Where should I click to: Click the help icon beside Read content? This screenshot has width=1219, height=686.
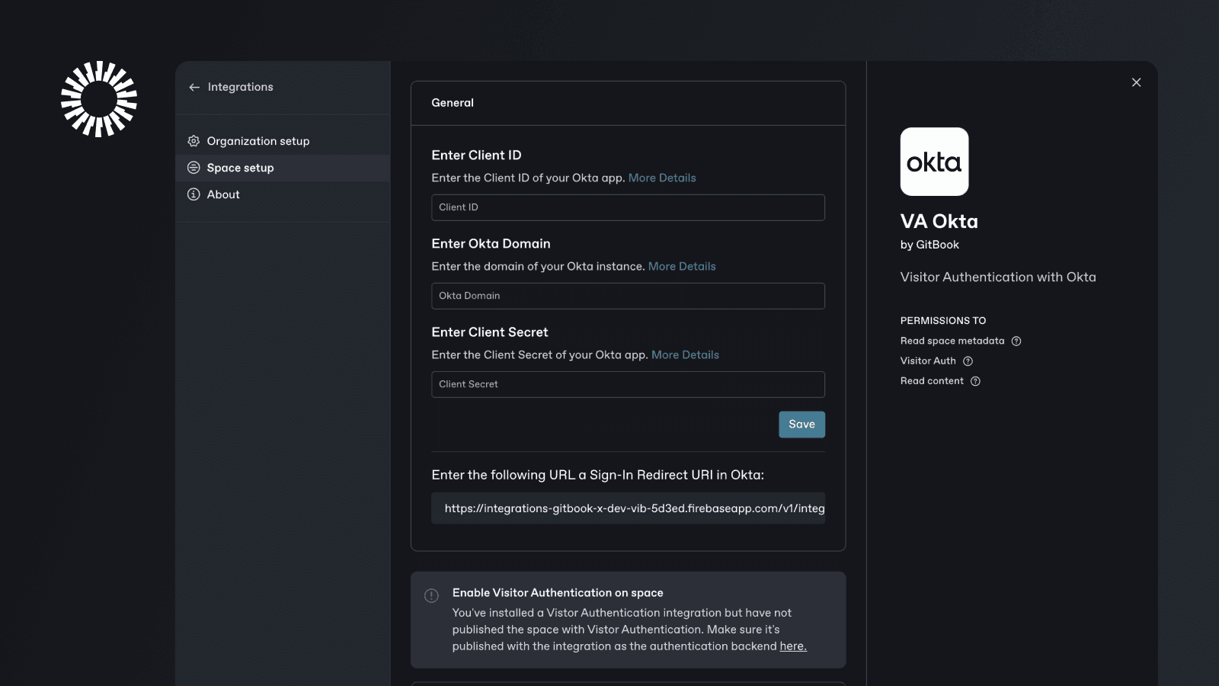(x=975, y=381)
